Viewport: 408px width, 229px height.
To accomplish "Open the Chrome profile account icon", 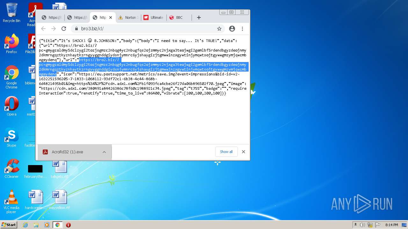I will click(x=232, y=29).
